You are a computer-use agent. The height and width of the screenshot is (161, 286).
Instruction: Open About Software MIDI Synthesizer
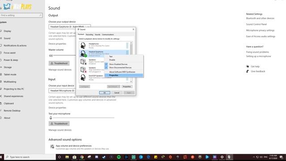(122, 72)
